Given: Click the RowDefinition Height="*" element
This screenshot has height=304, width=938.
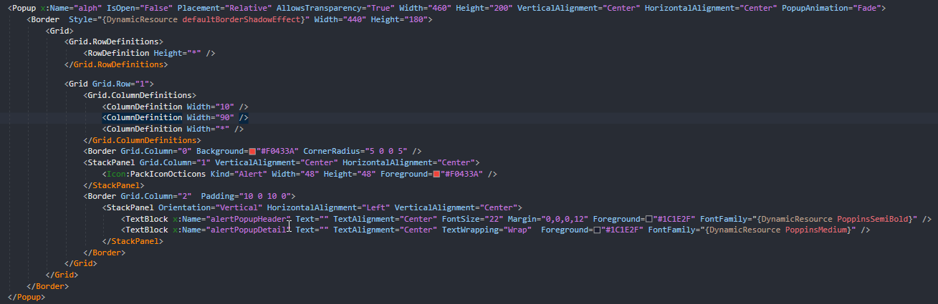Looking at the screenshot, I should click(149, 54).
